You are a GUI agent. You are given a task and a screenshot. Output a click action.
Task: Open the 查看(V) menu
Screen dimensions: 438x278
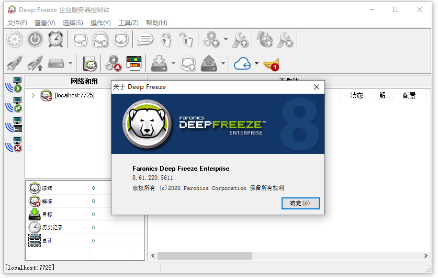pos(44,23)
